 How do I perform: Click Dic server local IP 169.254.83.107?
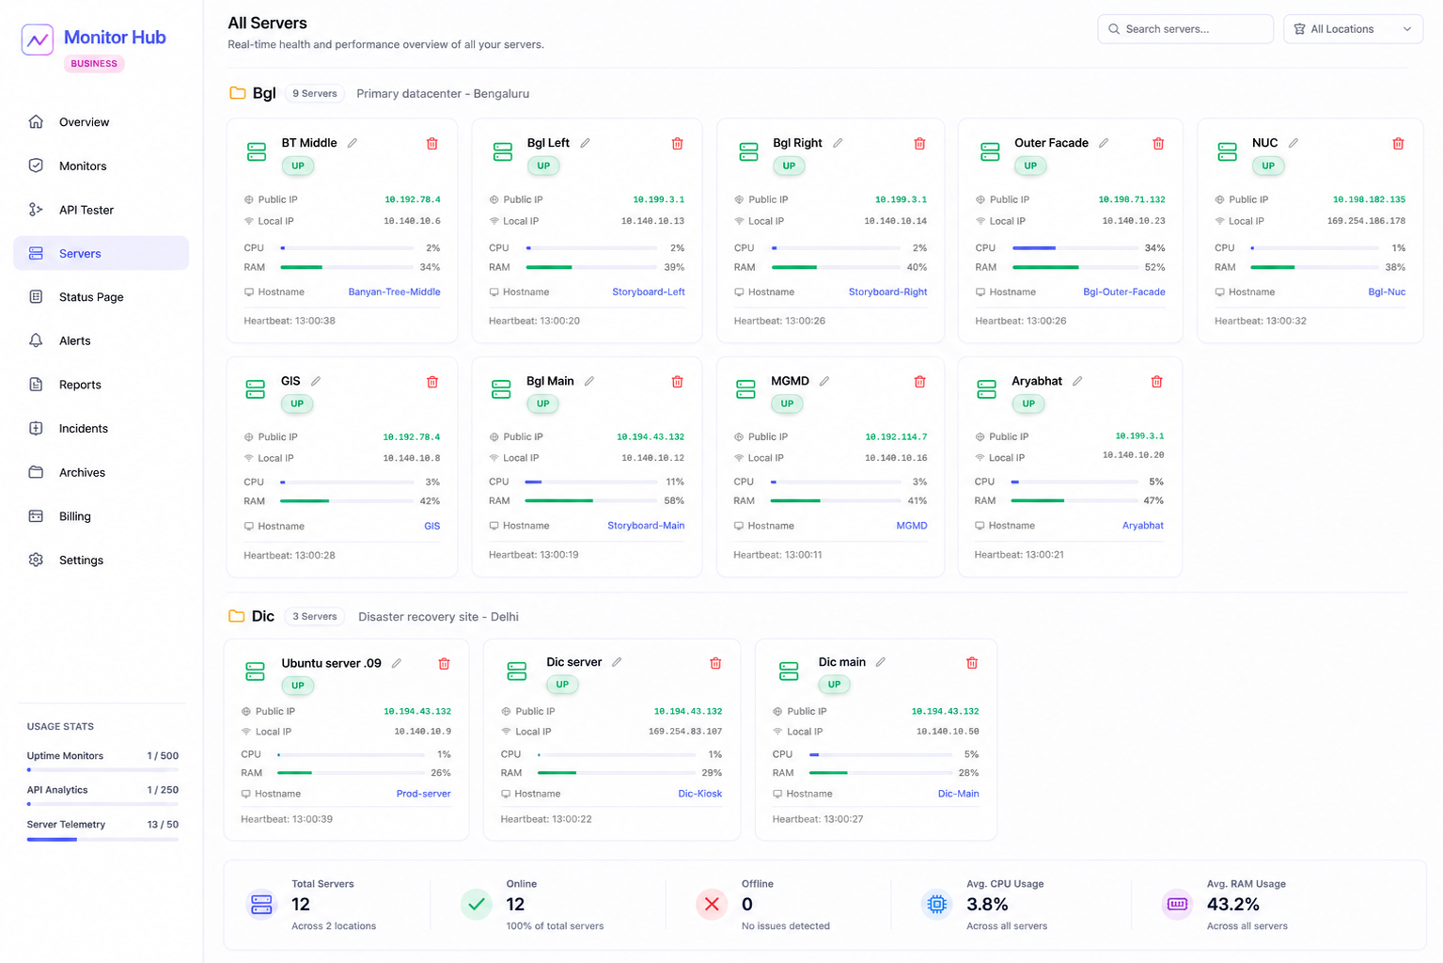685,732
